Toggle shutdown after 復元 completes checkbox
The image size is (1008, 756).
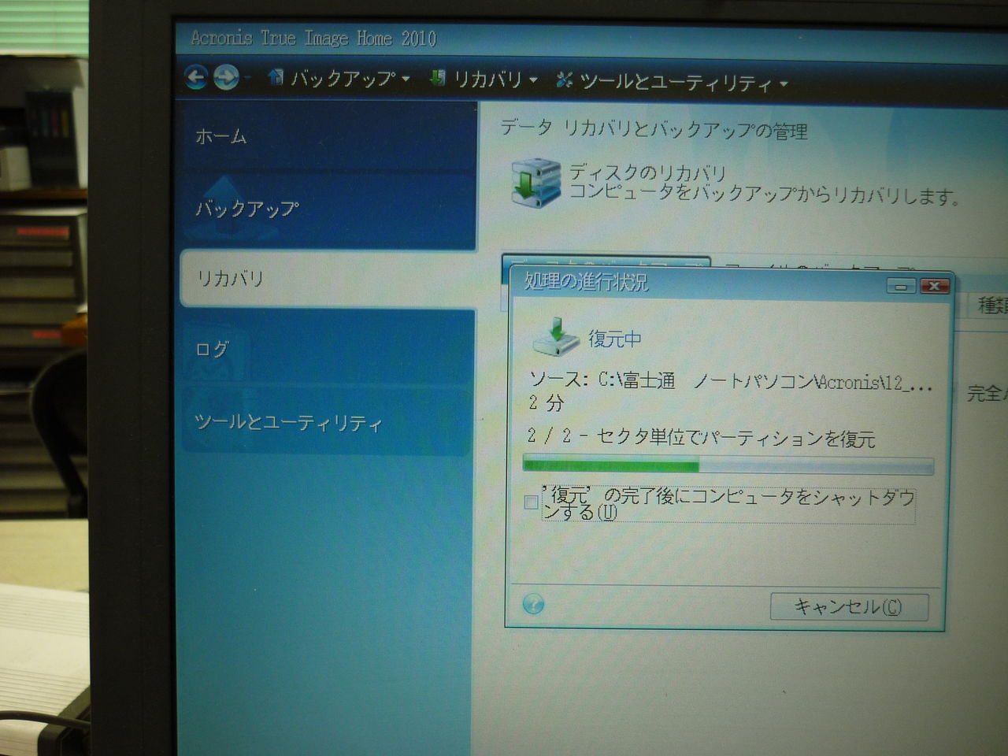532,502
